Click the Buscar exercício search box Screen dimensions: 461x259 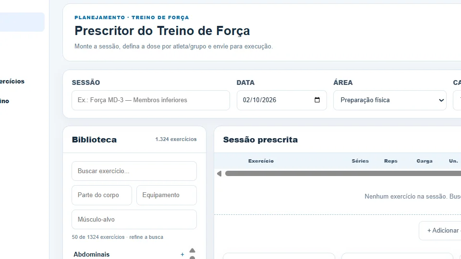tap(134, 171)
